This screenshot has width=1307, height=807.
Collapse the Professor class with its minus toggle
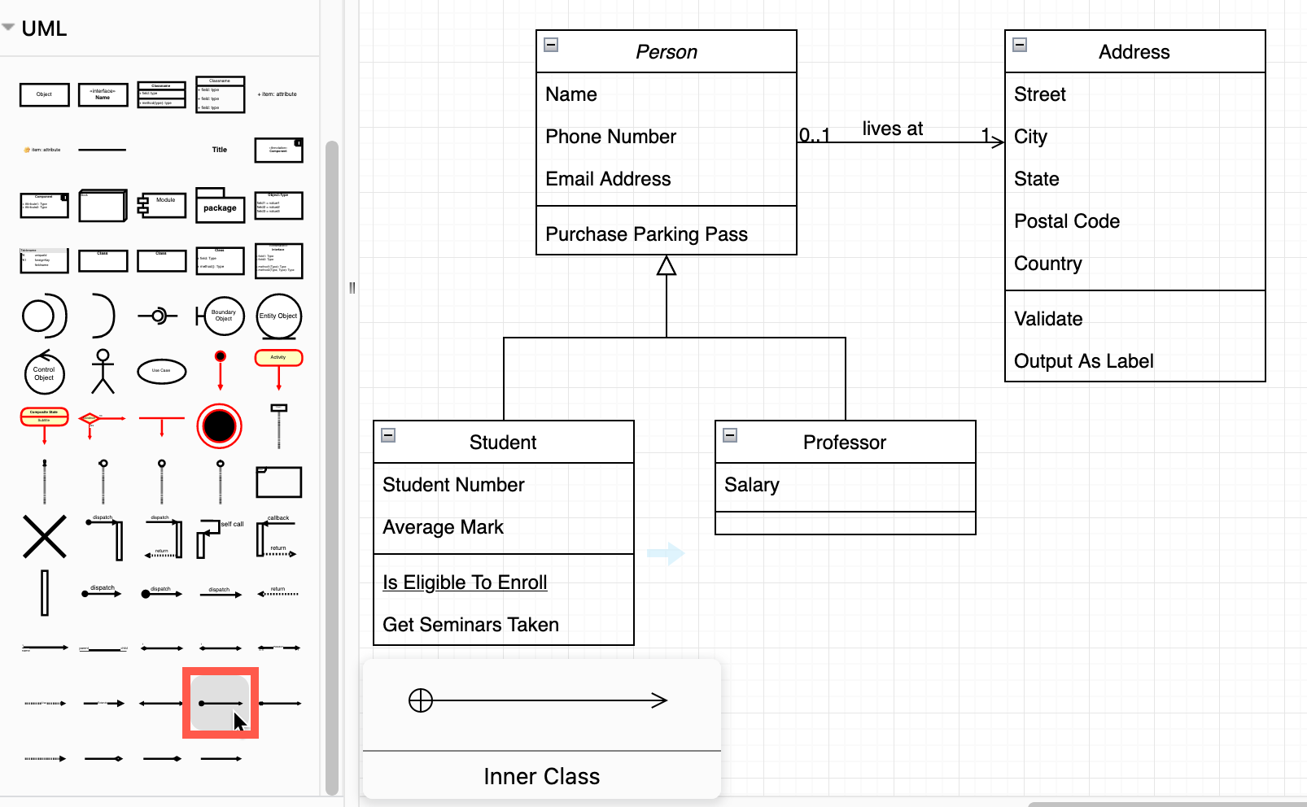730,436
